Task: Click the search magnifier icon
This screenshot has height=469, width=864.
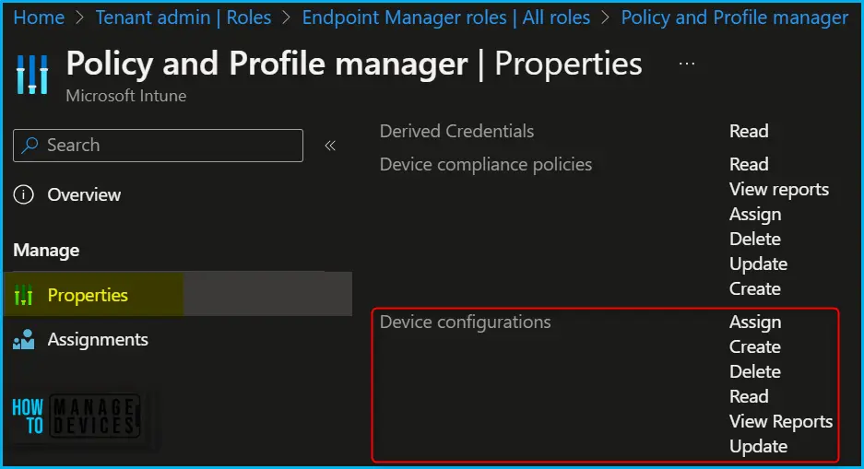Action: 30,145
